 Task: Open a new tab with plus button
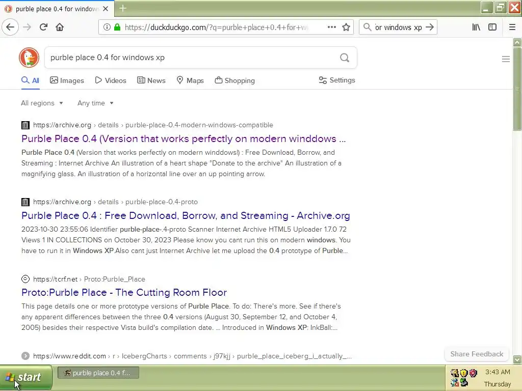click(122, 8)
